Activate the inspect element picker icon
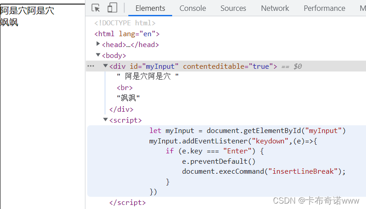366x209 pixels. point(96,8)
